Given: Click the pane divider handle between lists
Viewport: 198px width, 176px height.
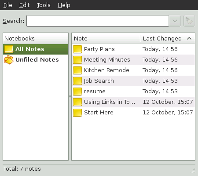Looking at the screenshot, I should point(70,96).
